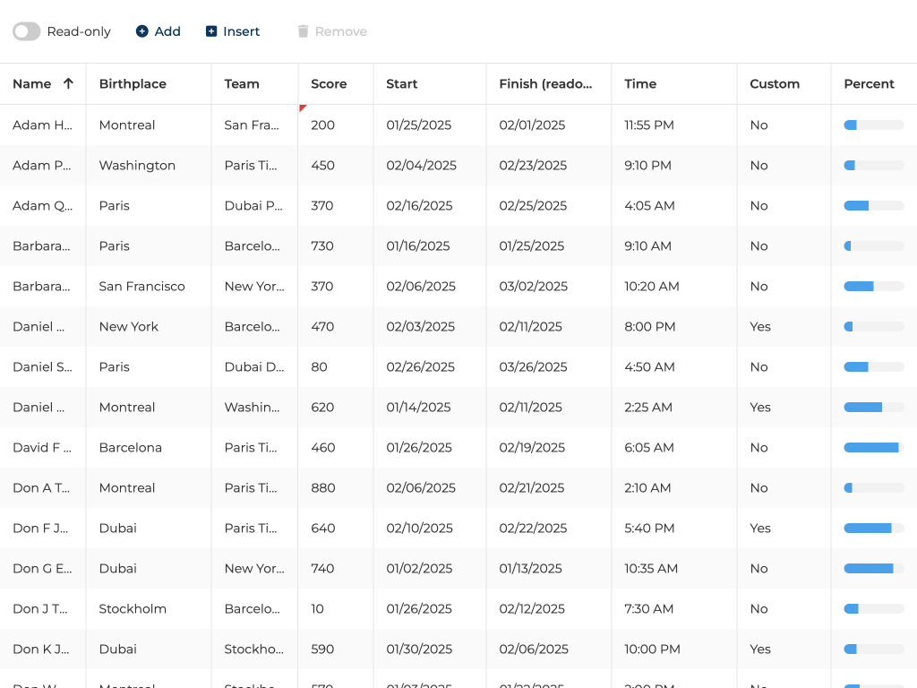Click the sort arrow in Name header
This screenshot has height=688, width=917.
point(68,83)
